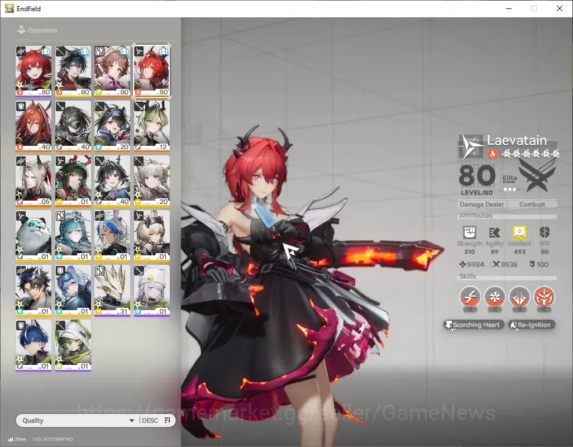Image resolution: width=573 pixels, height=447 pixels.
Task: Select the highlighted Laevatain level 80 card
Action: click(152, 71)
